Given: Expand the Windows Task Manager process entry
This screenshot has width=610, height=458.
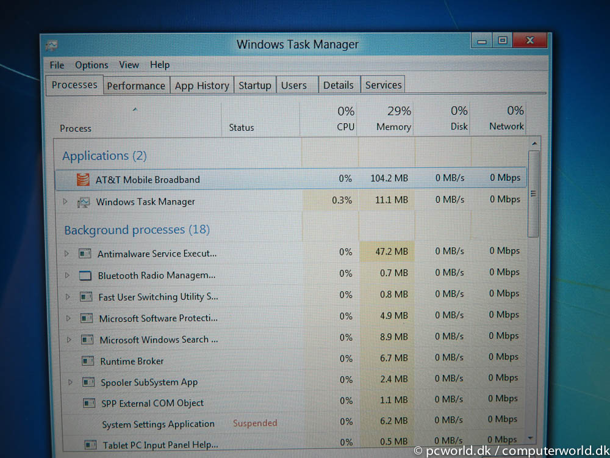Looking at the screenshot, I should [65, 202].
